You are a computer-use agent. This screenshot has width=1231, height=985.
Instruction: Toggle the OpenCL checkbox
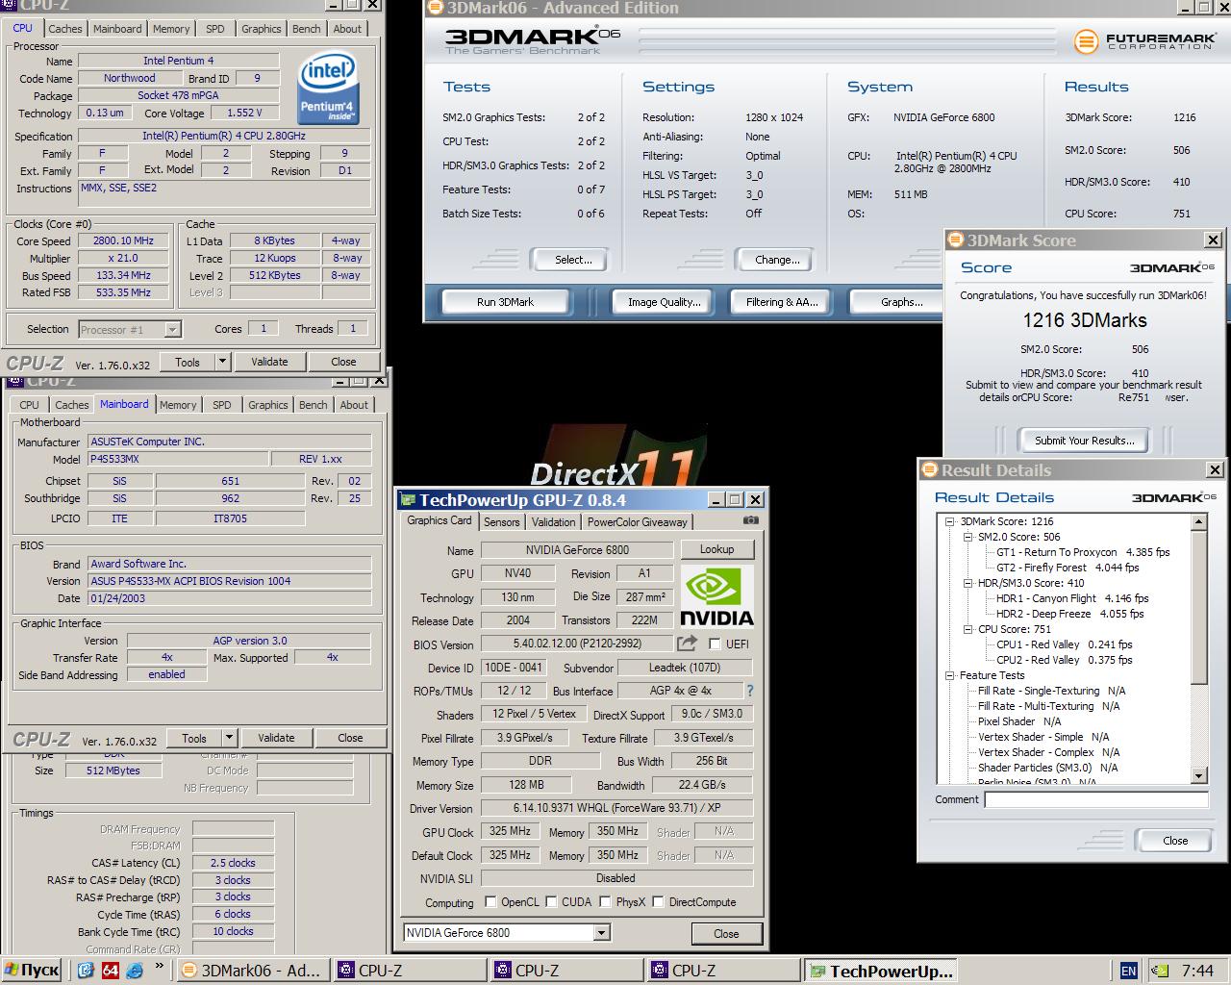tap(490, 901)
